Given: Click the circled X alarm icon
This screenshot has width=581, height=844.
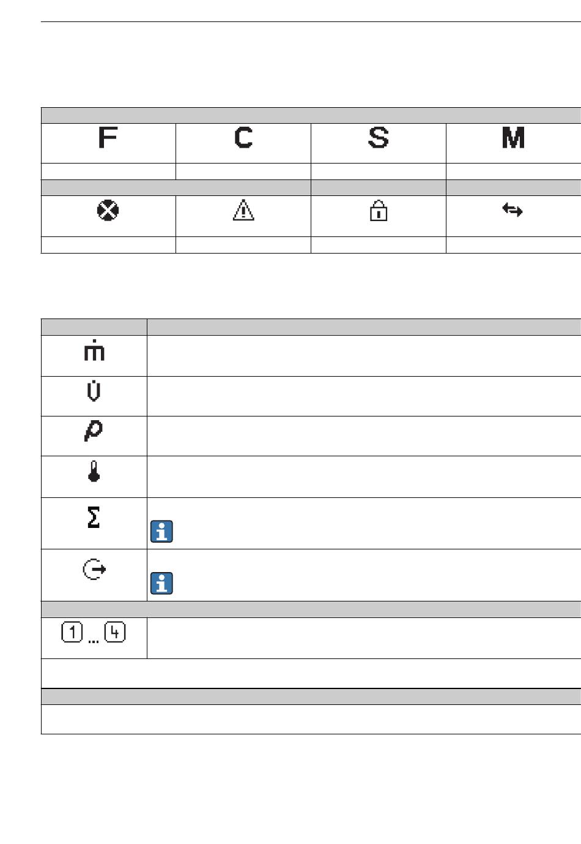Looking at the screenshot, I should point(108,211).
